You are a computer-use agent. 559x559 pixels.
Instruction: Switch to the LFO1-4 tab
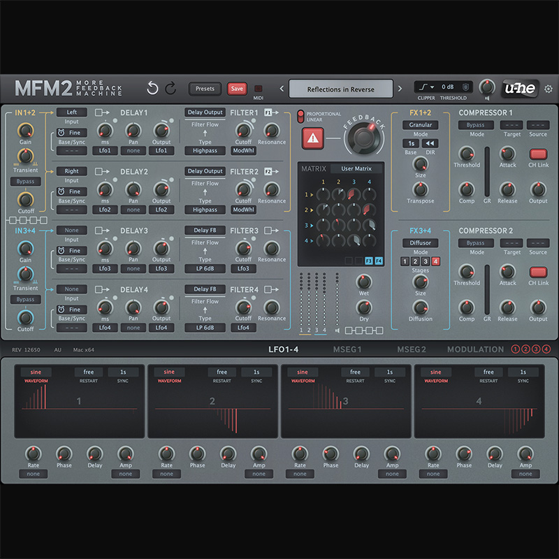(x=284, y=349)
